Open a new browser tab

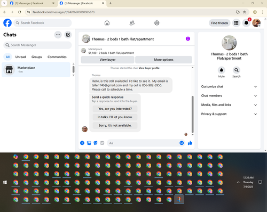coord(111,3)
